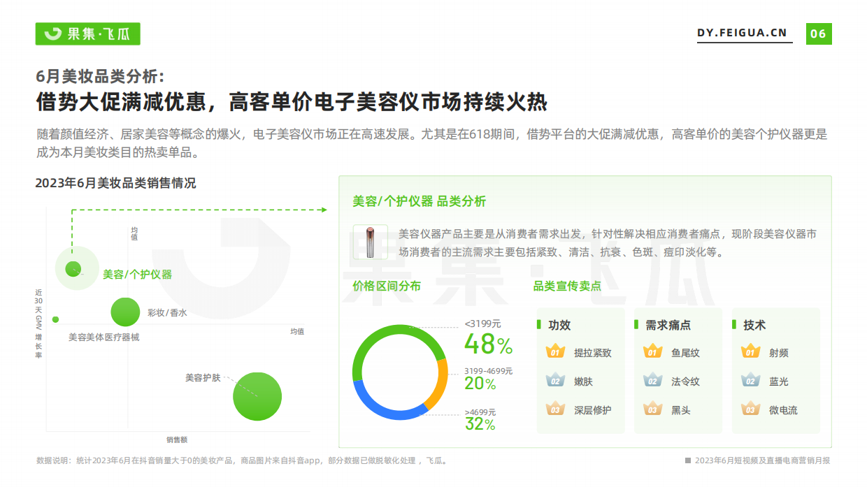Click the bronze 03 crown beside 微电流

(750, 409)
